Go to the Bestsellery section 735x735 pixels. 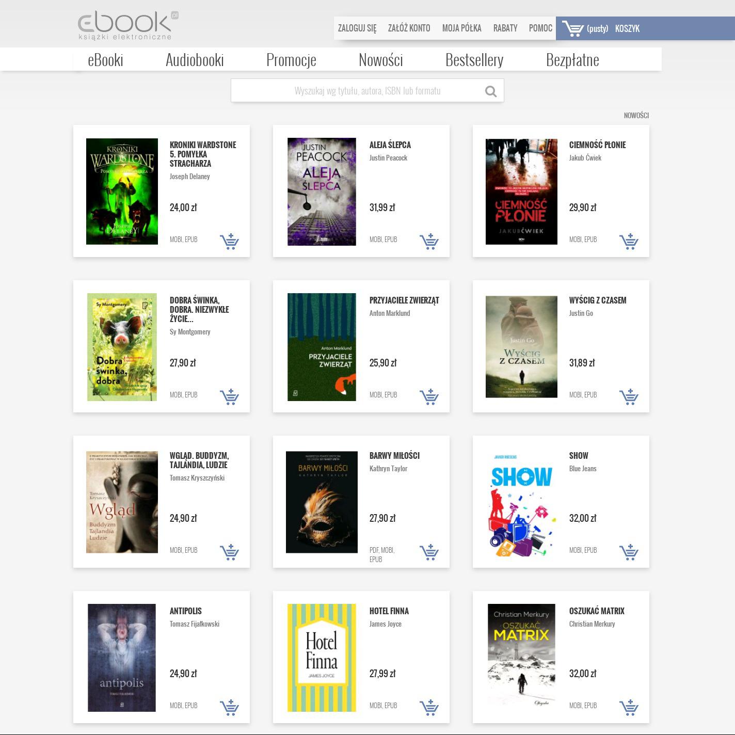(x=474, y=60)
